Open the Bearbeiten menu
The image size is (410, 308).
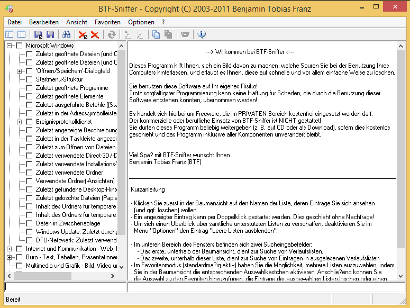(x=44, y=22)
